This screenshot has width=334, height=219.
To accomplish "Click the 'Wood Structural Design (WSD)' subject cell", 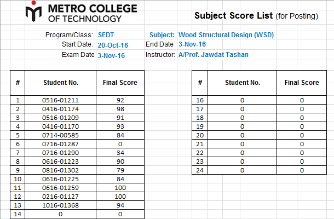I will 226,35.
